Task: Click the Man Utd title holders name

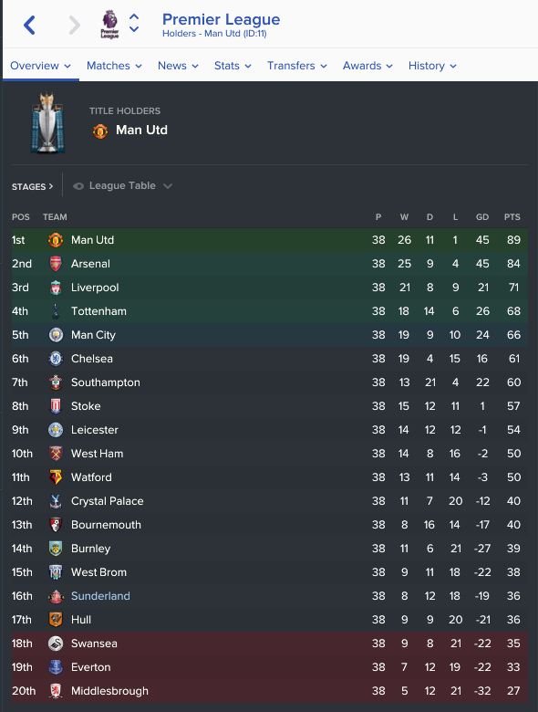Action: 141,131
